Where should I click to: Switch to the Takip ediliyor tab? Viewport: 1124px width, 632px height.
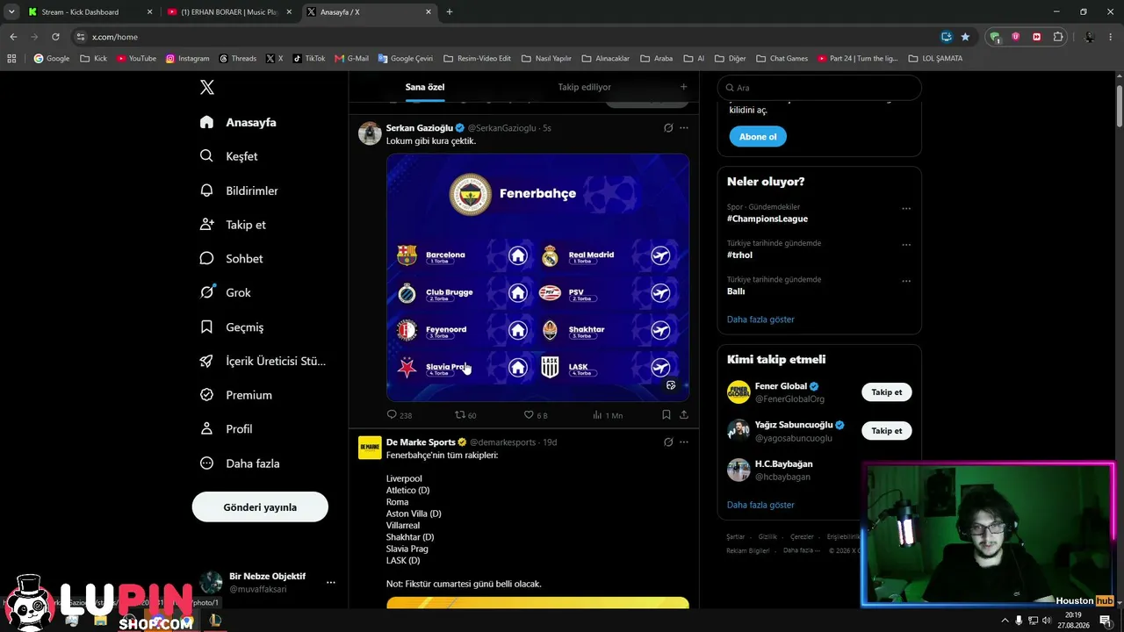click(585, 87)
